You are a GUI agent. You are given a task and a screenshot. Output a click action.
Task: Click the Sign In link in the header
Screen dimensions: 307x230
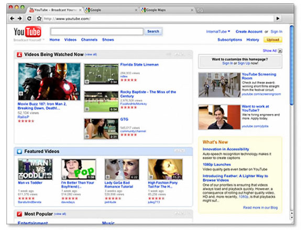pos(276,32)
